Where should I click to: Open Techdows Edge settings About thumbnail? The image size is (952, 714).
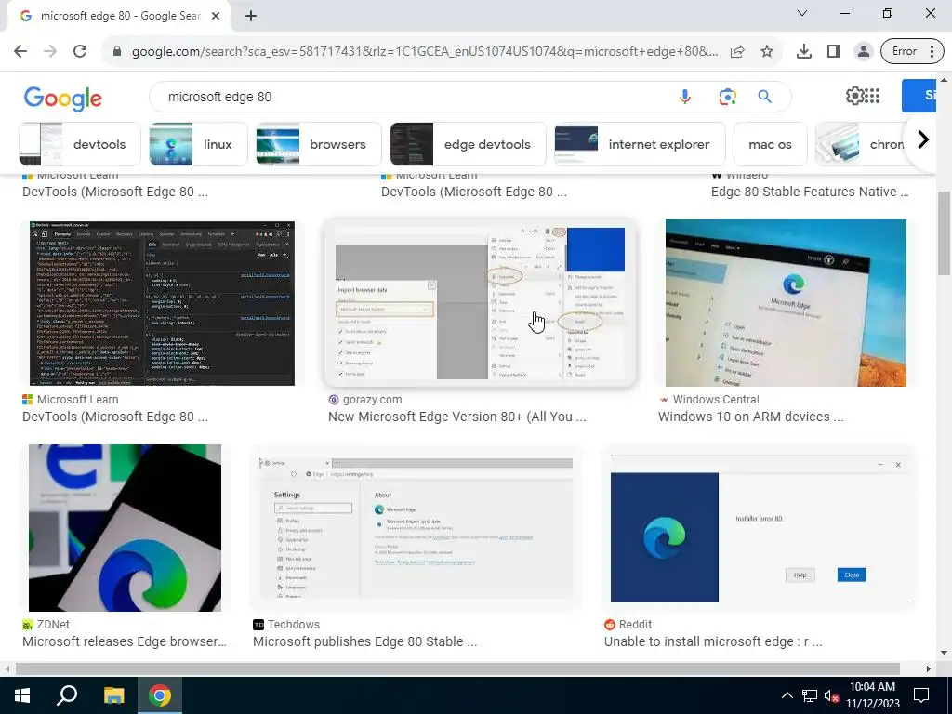point(416,528)
